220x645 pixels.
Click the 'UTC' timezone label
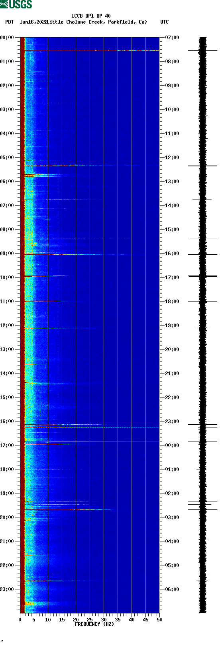point(165,22)
